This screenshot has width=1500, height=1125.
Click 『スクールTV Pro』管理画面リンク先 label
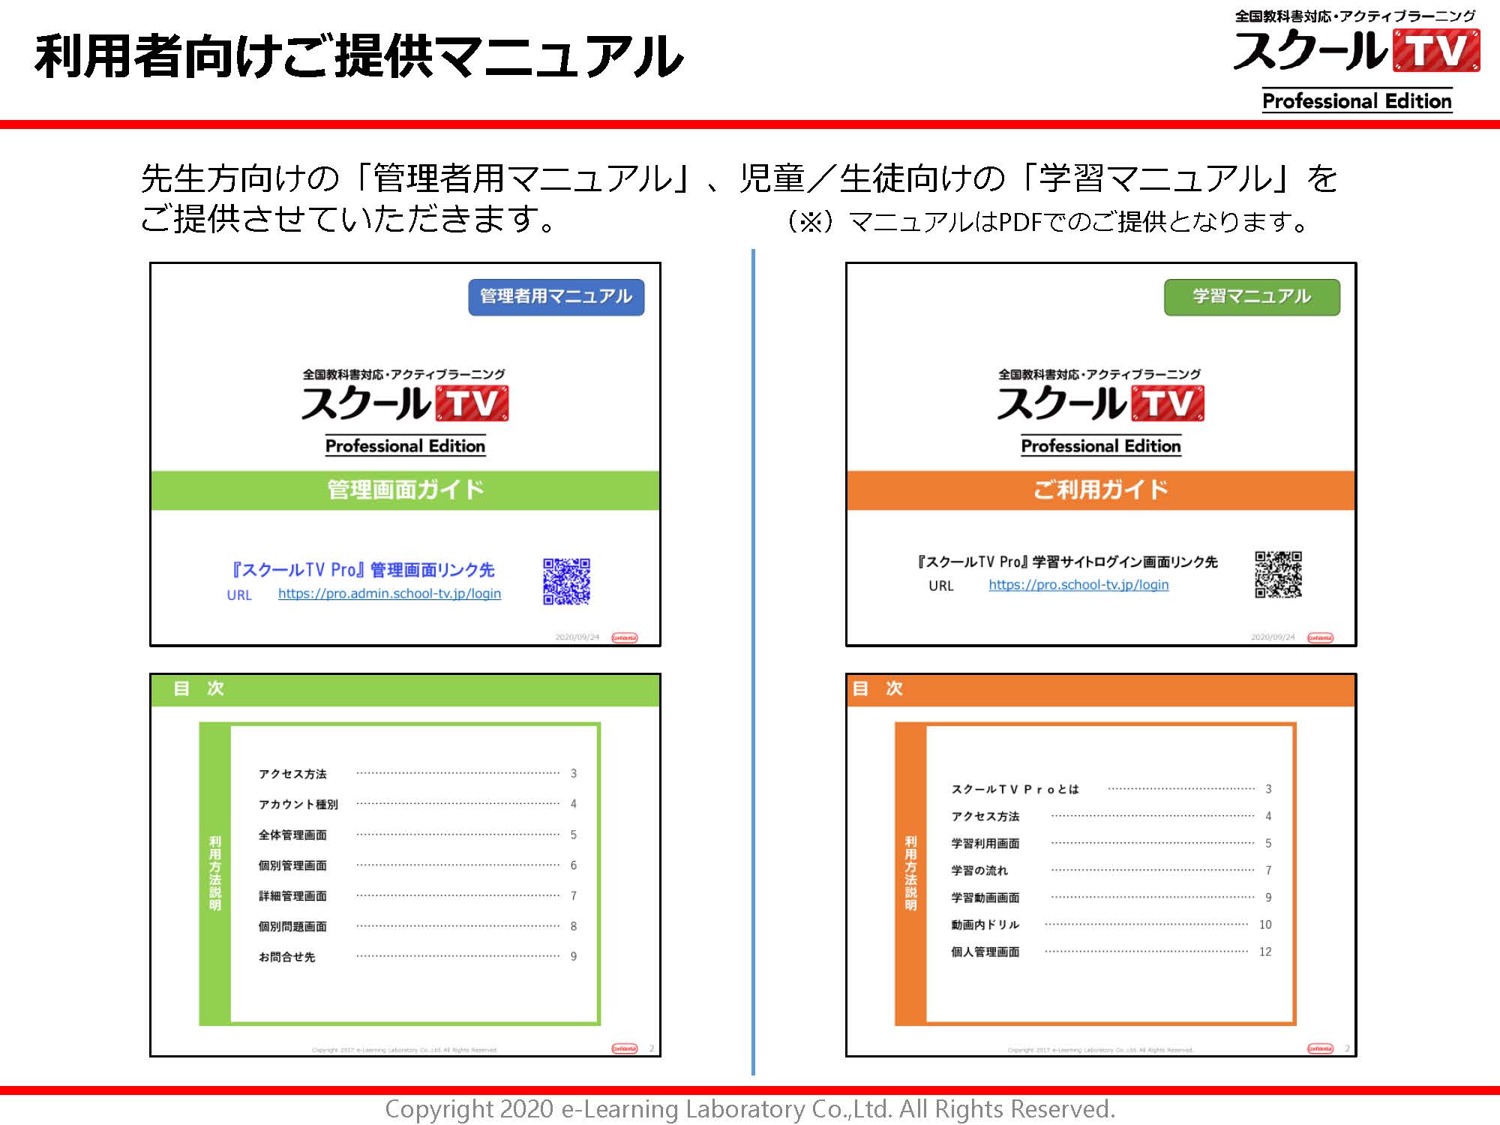(363, 570)
